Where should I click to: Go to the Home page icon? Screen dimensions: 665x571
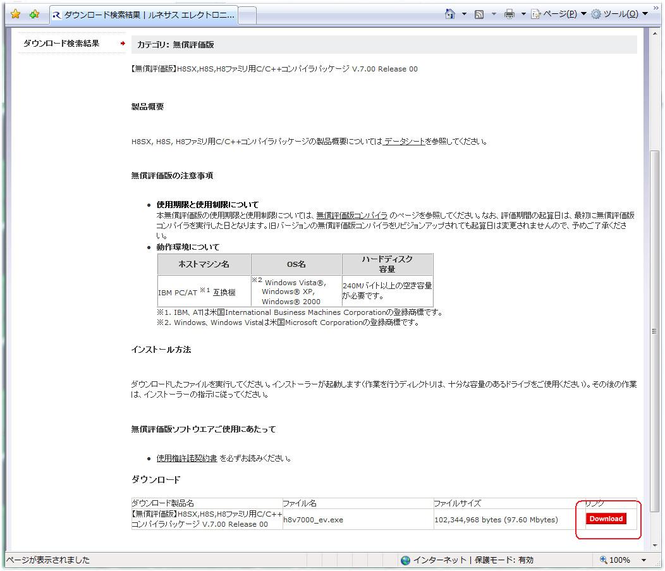point(450,15)
